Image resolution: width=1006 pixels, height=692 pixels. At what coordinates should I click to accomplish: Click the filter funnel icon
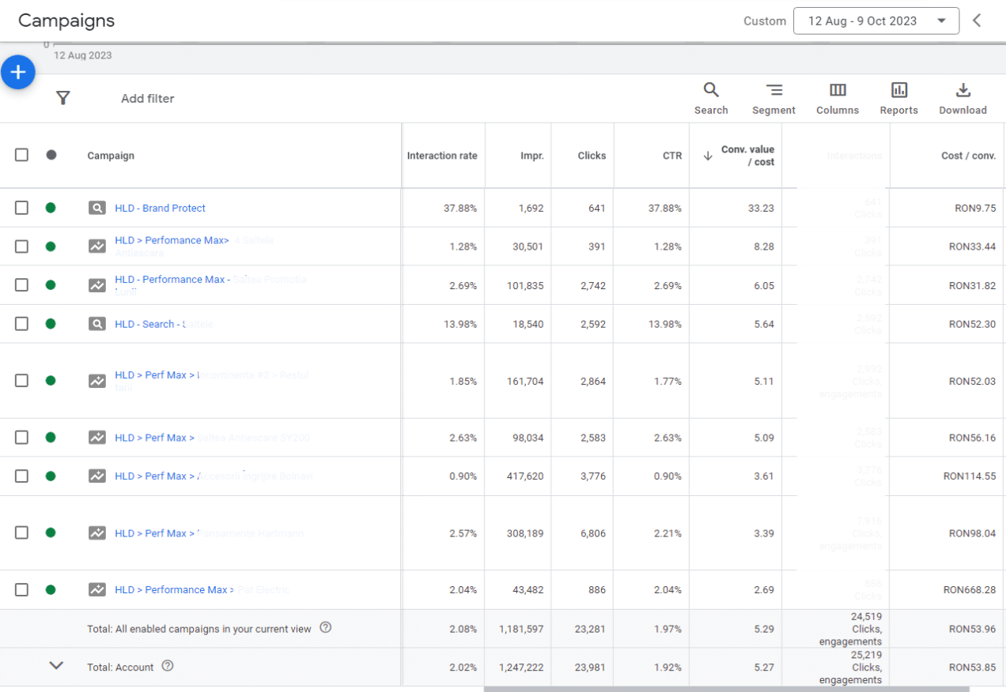[63, 98]
